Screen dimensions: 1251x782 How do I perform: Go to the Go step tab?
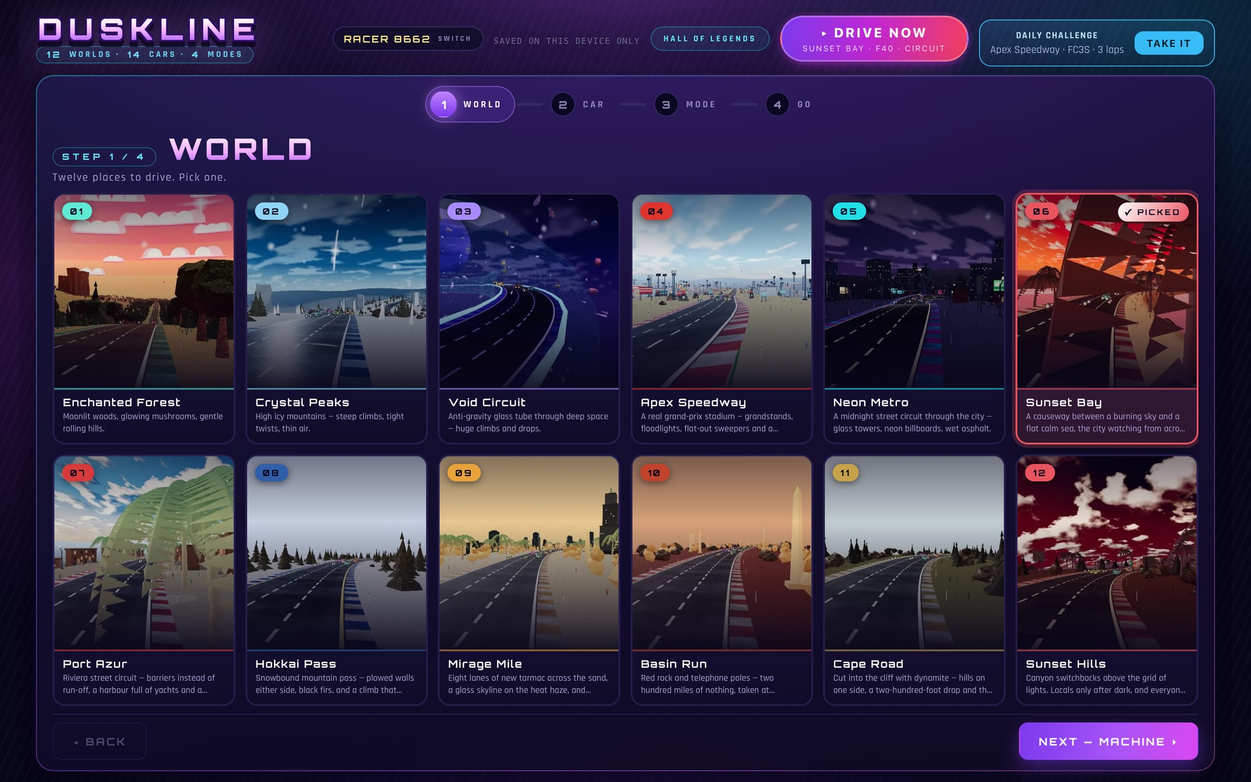coord(789,104)
